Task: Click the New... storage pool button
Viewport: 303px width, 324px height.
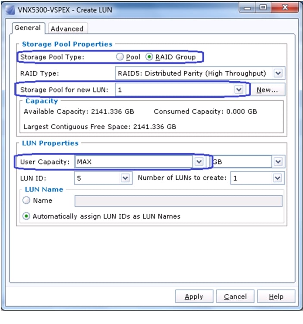Action: [x=267, y=90]
